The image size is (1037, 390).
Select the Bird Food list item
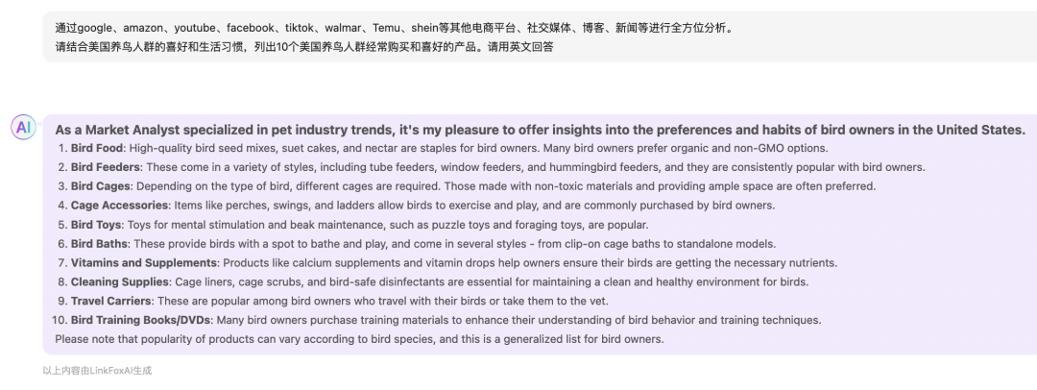(449, 148)
